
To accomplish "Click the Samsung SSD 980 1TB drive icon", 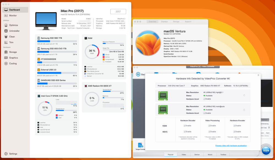I will pyautogui.click(x=38, y=38).
